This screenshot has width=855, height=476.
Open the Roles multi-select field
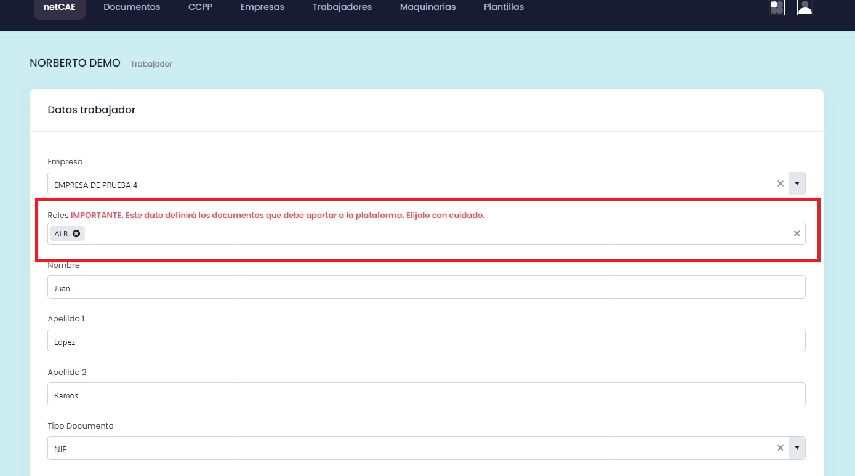[x=431, y=233]
